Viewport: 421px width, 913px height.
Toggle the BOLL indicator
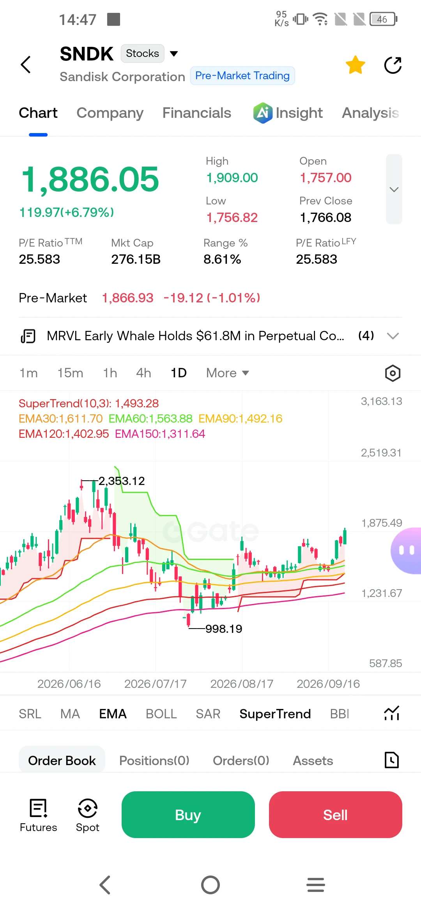[161, 714]
